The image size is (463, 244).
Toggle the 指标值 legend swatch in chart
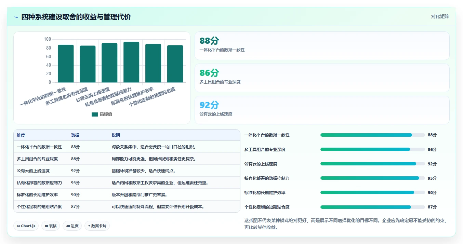pyautogui.click(x=95, y=114)
